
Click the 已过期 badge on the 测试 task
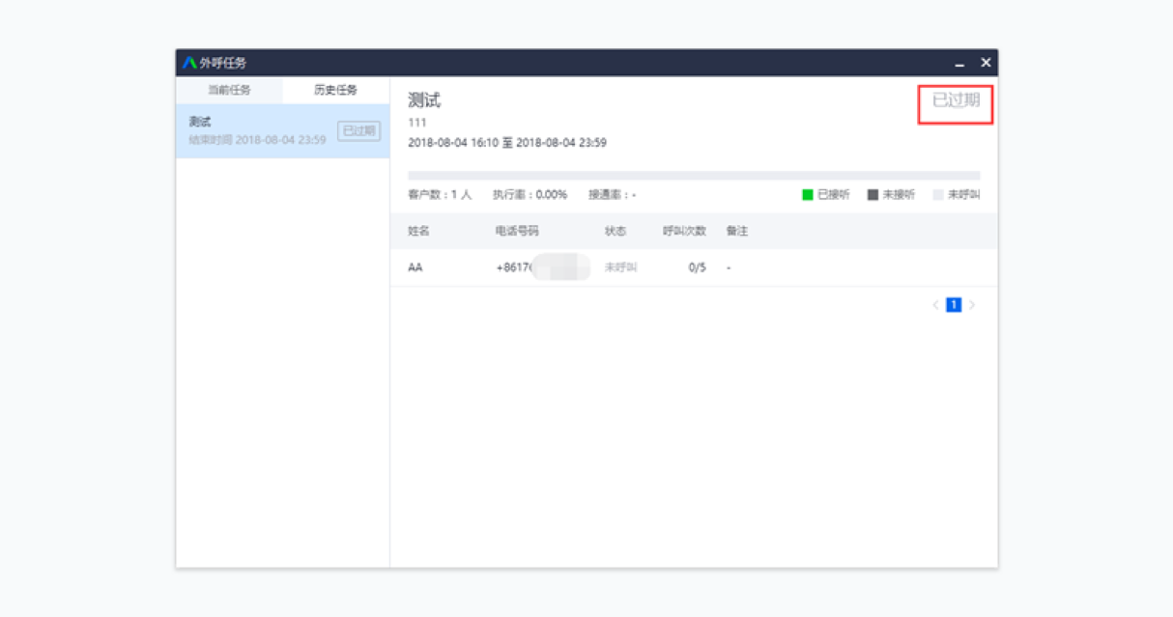click(x=358, y=130)
